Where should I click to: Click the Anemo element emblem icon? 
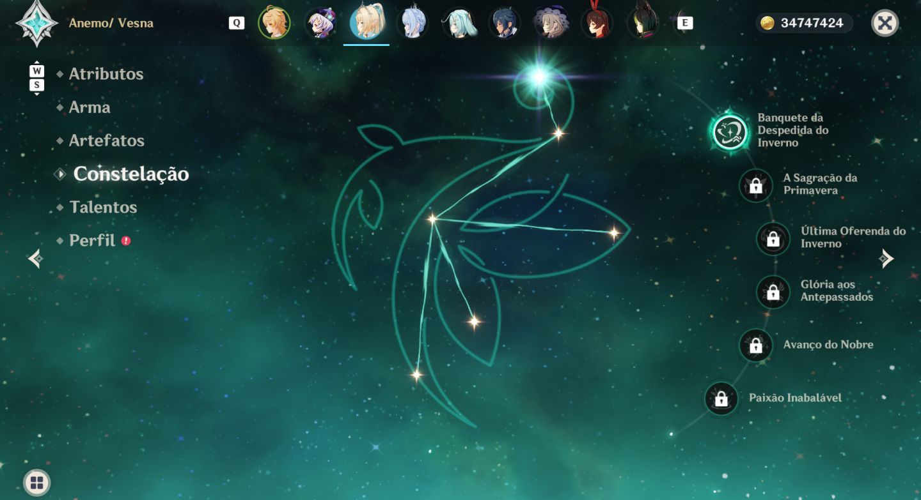pos(36,23)
